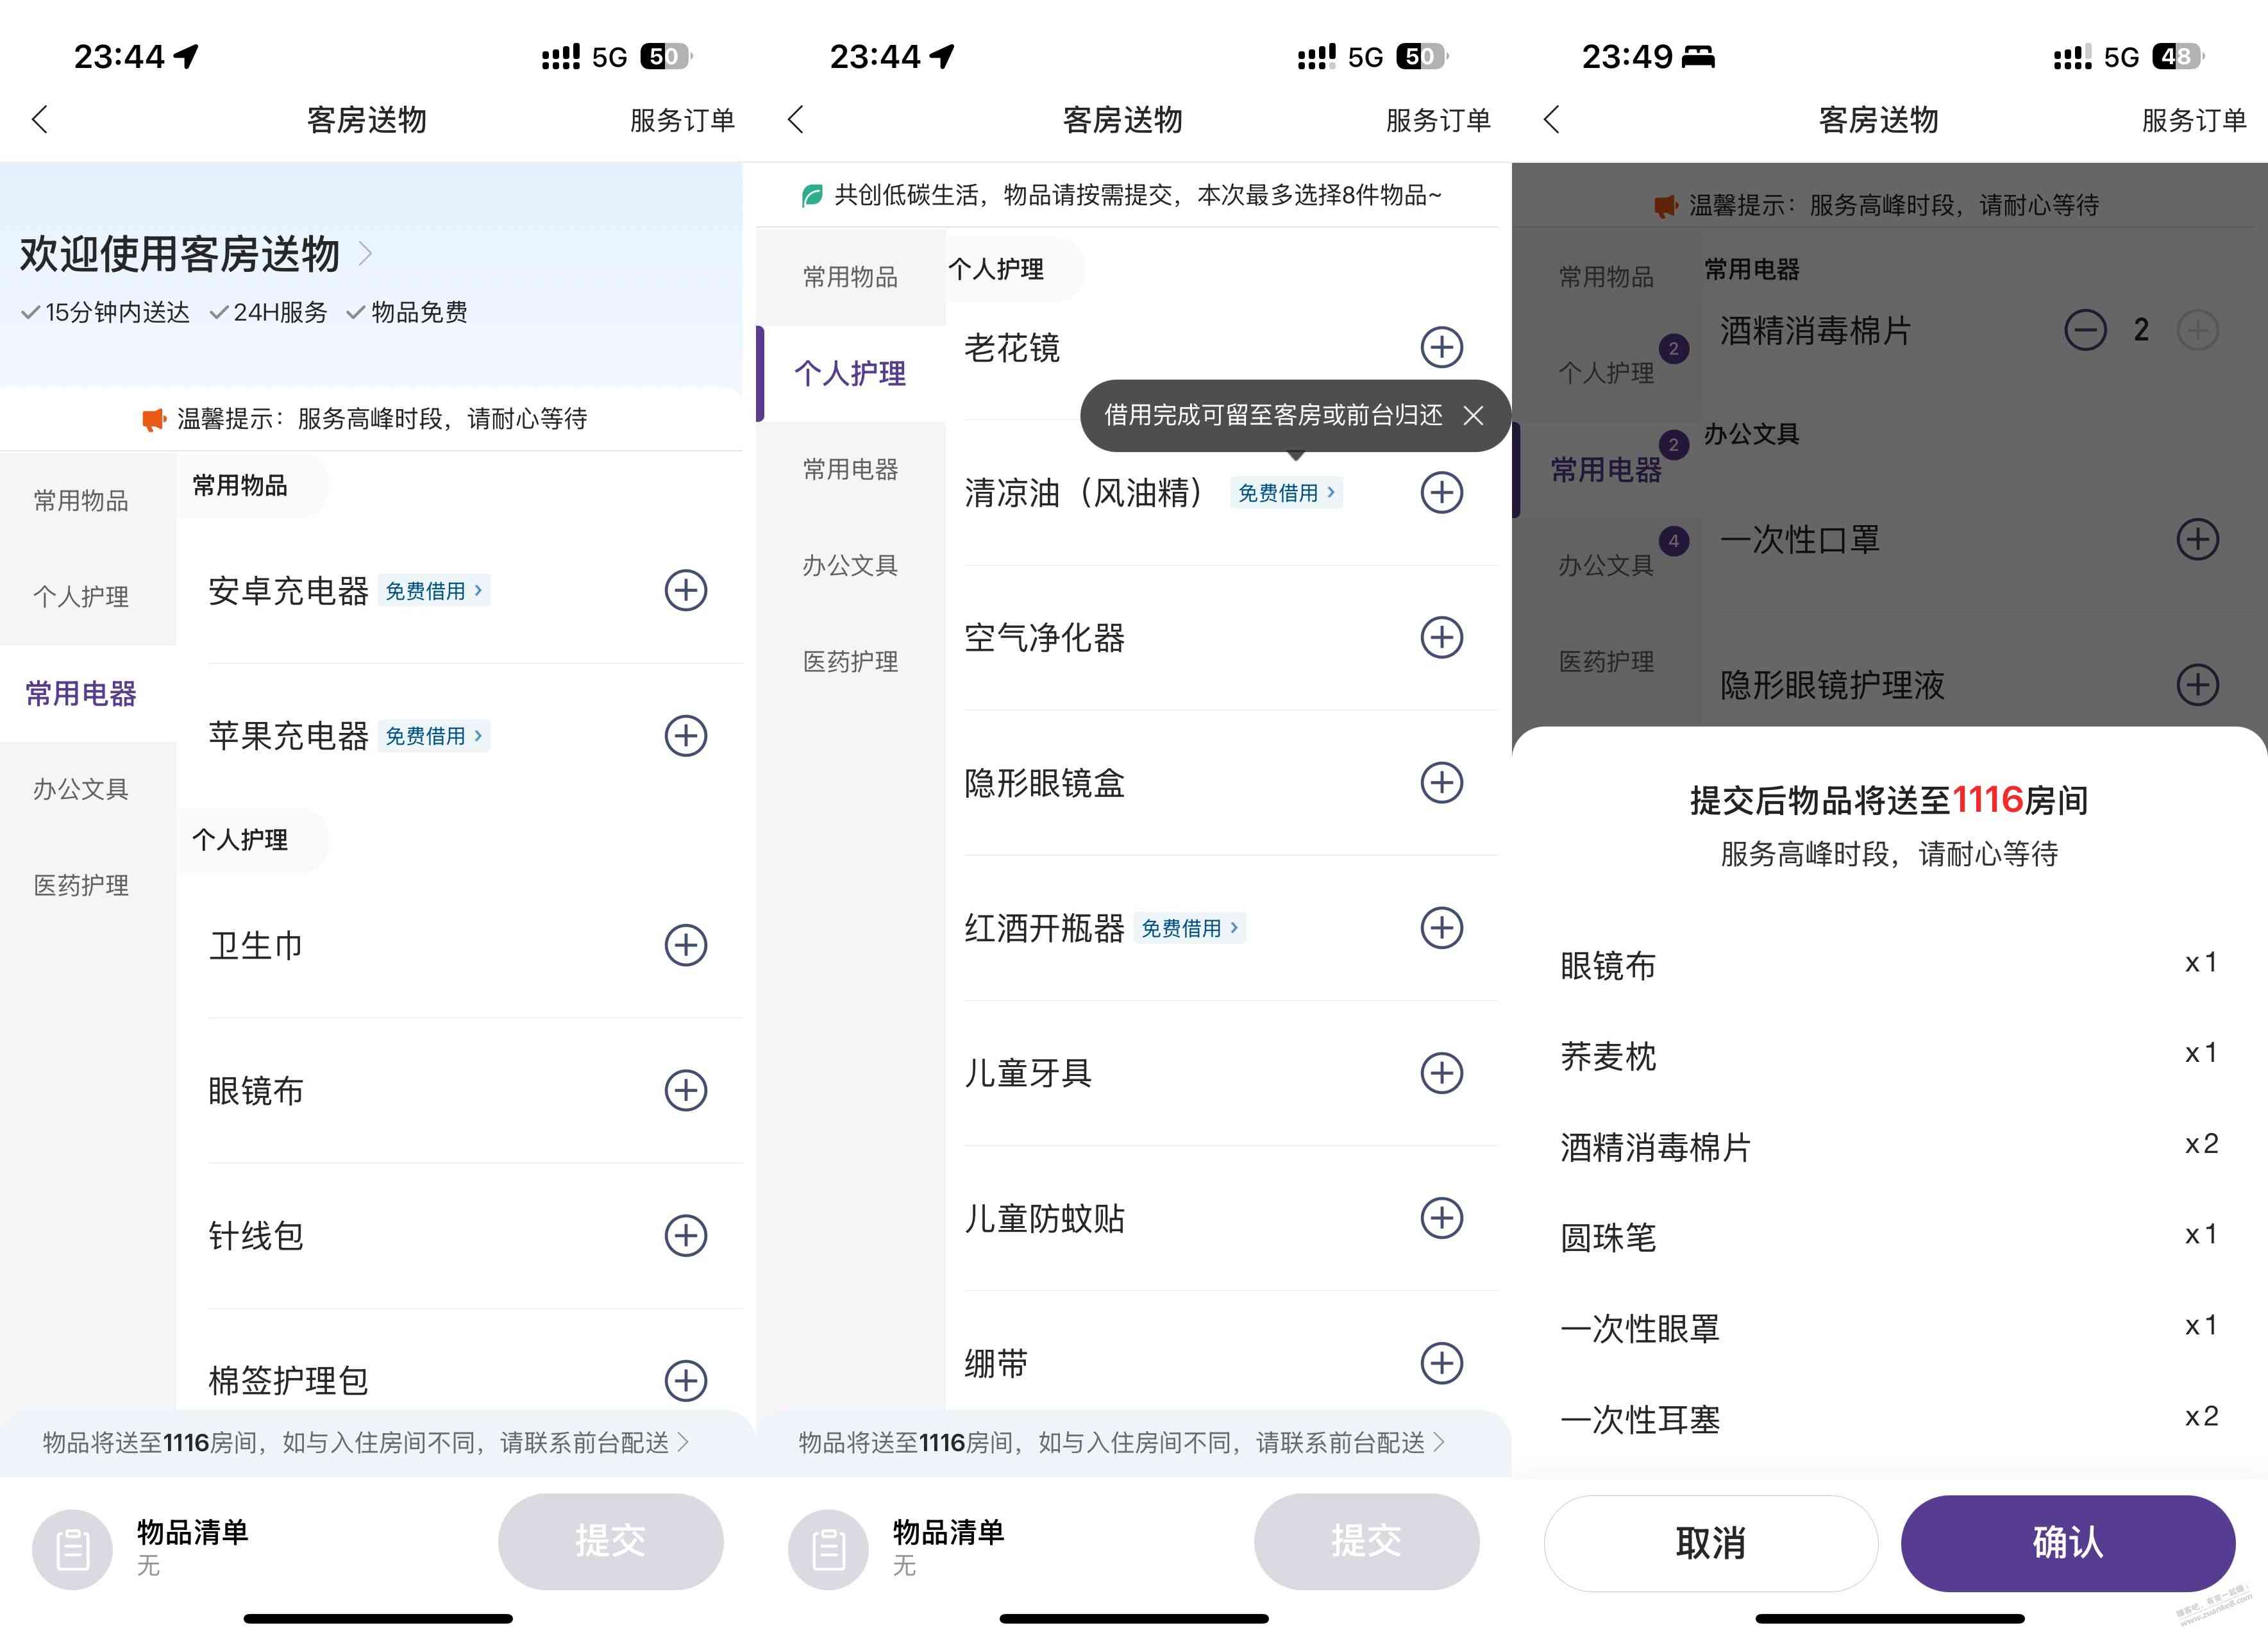Open the 物品清单 cart icon, middle screen
Viewport: 2268px width, 1639px height.
[x=828, y=1549]
